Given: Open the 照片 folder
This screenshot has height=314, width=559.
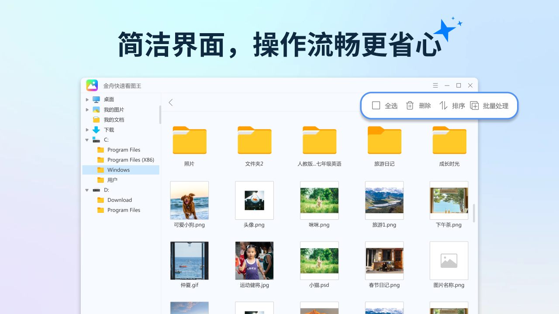Looking at the screenshot, I should tap(189, 140).
